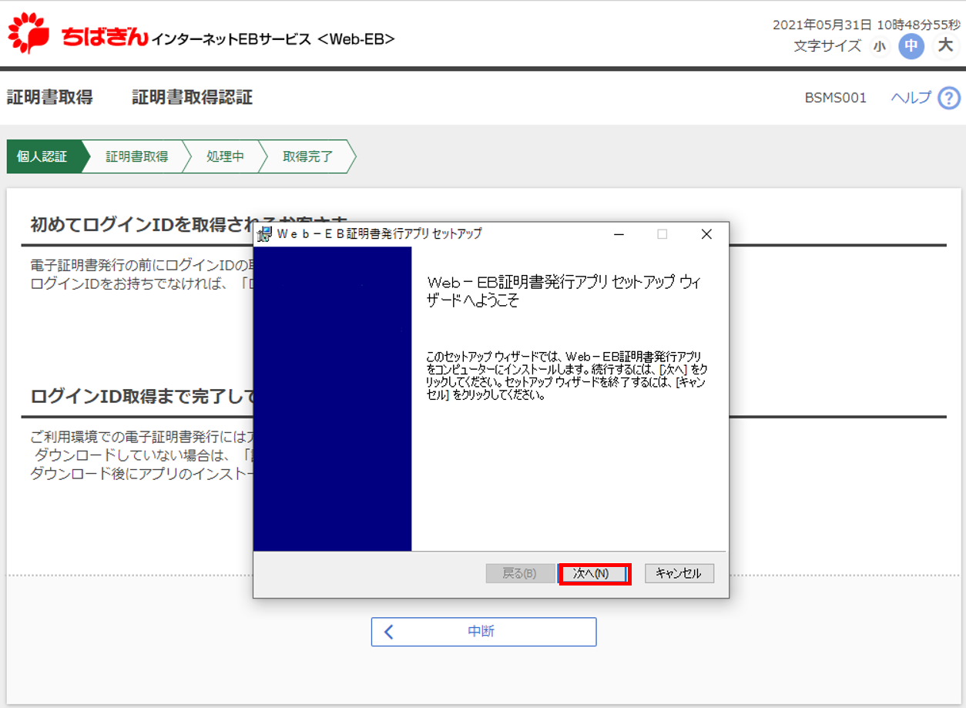Click the setup wizard window title text
The width and height of the screenshot is (966, 708).
point(380,233)
